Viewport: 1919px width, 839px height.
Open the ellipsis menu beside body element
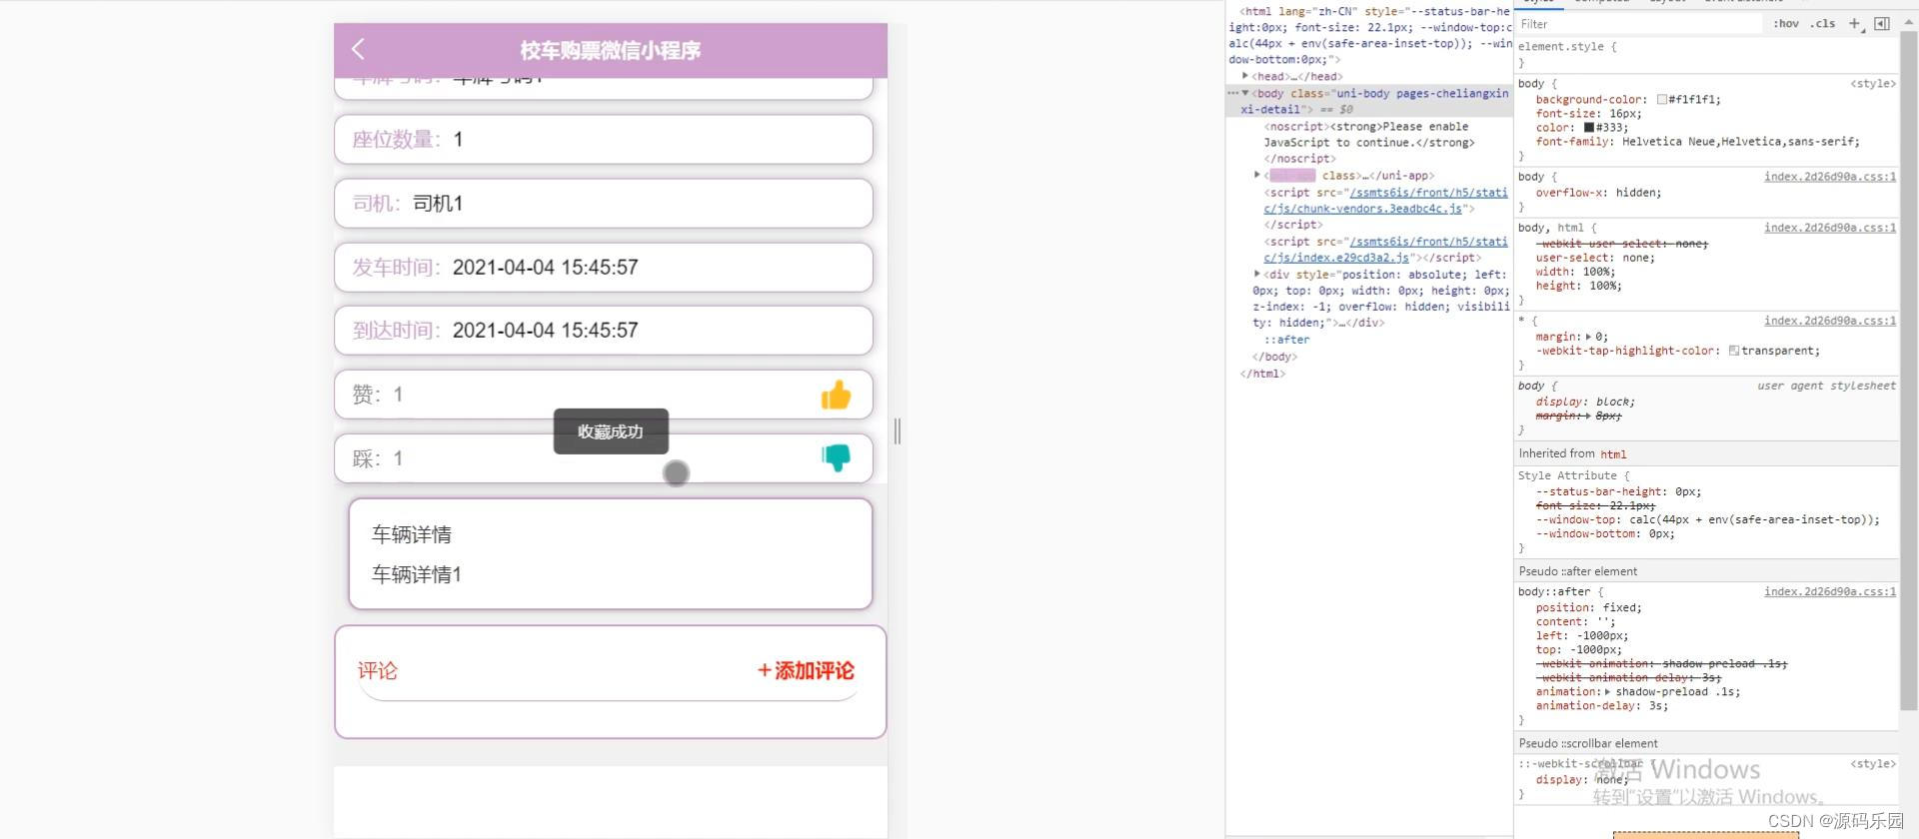[x=1232, y=93]
